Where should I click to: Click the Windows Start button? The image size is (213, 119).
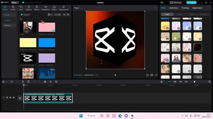81,116
